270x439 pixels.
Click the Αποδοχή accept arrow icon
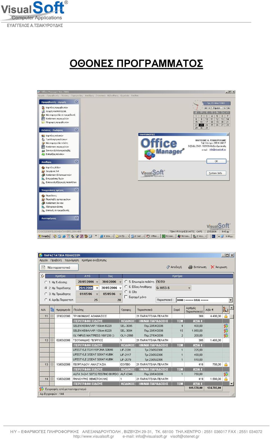[x=168, y=267]
